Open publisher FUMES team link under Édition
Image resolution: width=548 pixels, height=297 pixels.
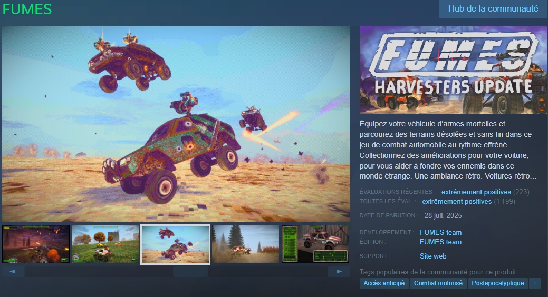click(441, 242)
